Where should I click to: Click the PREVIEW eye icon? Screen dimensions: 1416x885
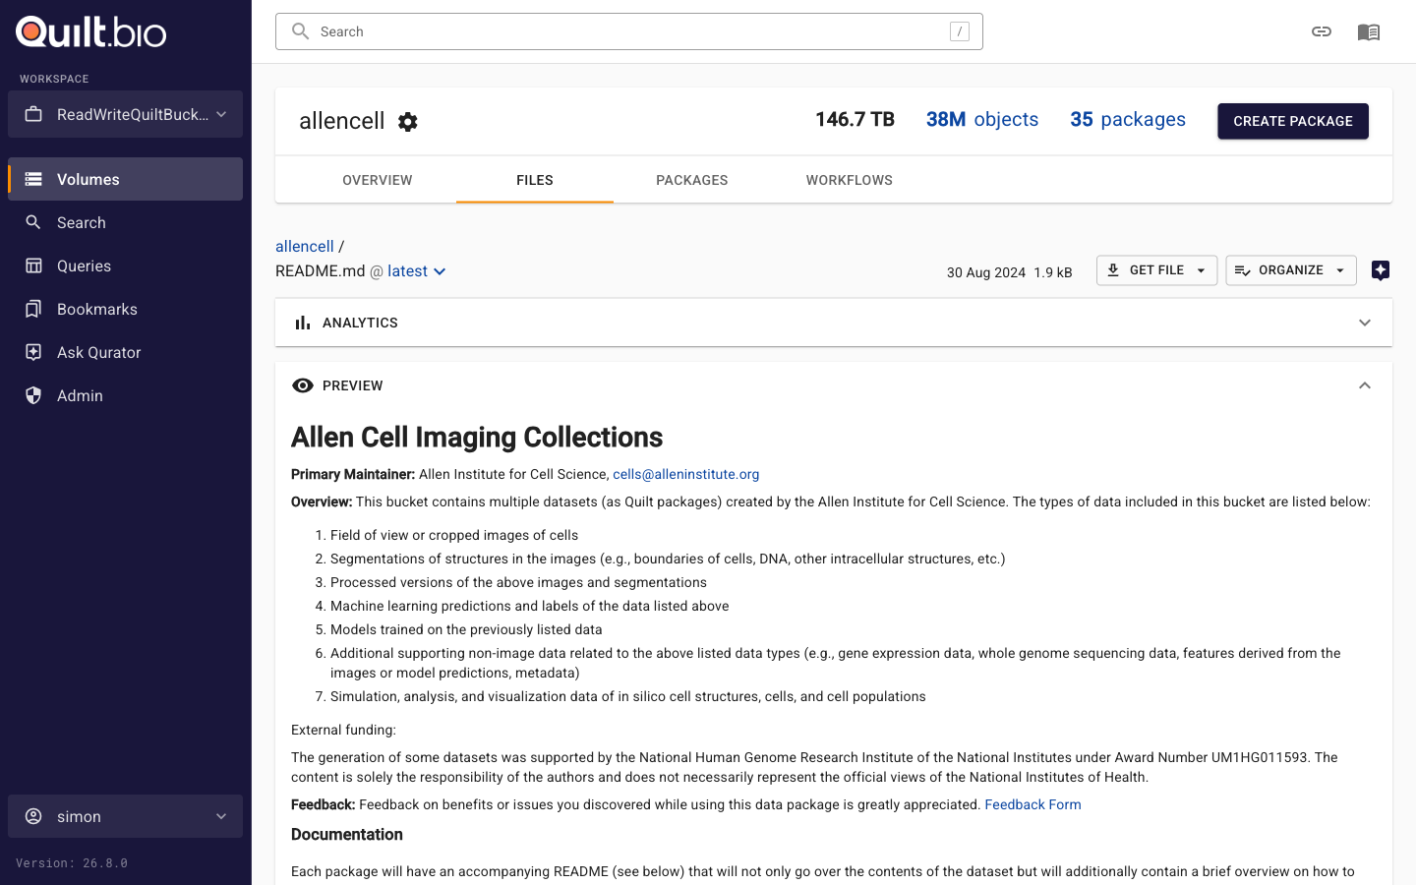303,385
